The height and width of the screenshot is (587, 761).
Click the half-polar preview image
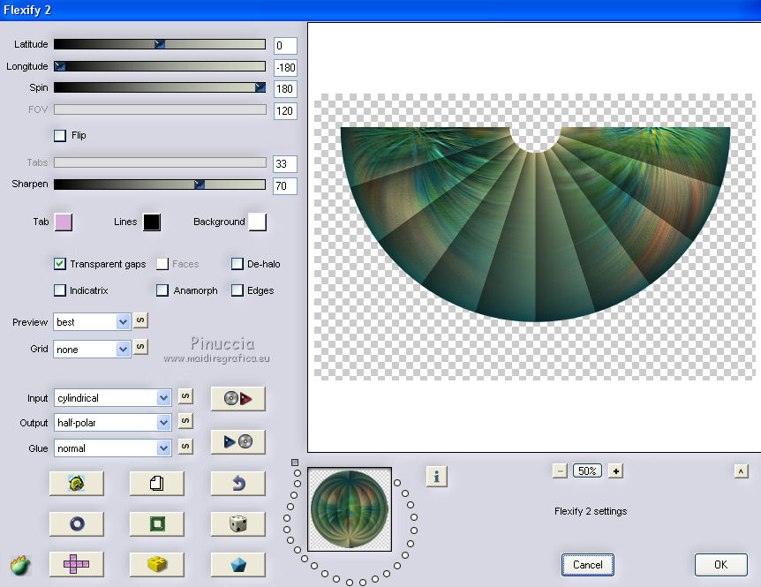pyautogui.click(x=535, y=224)
